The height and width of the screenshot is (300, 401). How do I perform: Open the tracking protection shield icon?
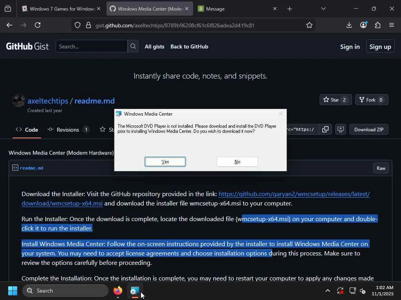(x=78, y=25)
